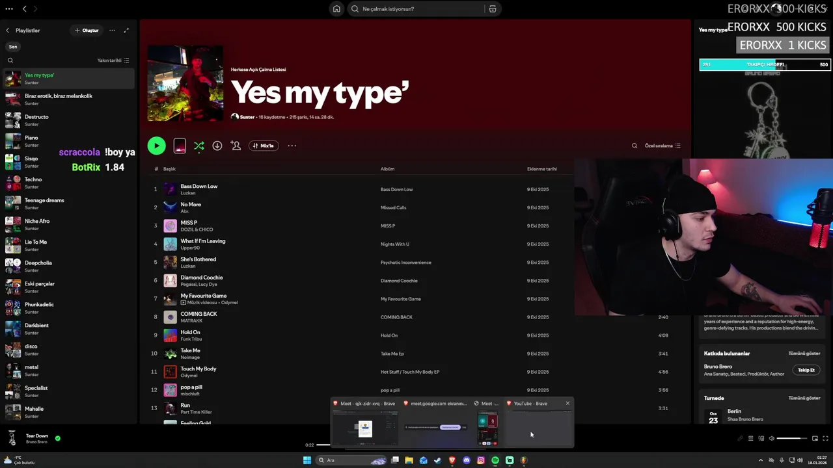The image size is (833, 468).
Task: Mute the Spotify volume speaker icon
Action: coord(772,439)
